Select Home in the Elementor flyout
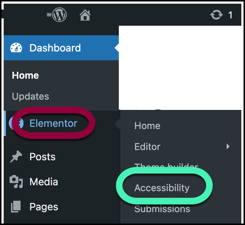The image size is (245, 225). (147, 126)
